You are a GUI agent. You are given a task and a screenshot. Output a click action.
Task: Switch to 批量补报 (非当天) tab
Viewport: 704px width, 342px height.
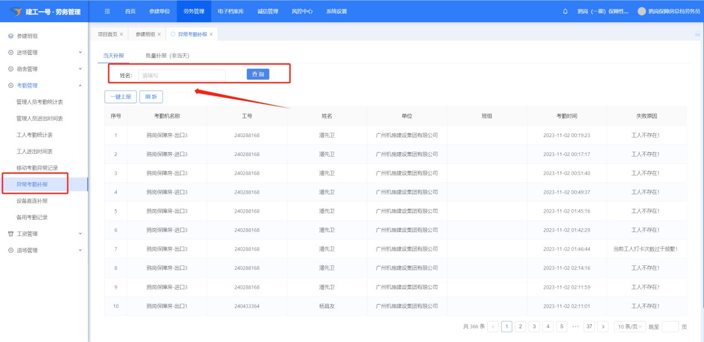tap(167, 56)
